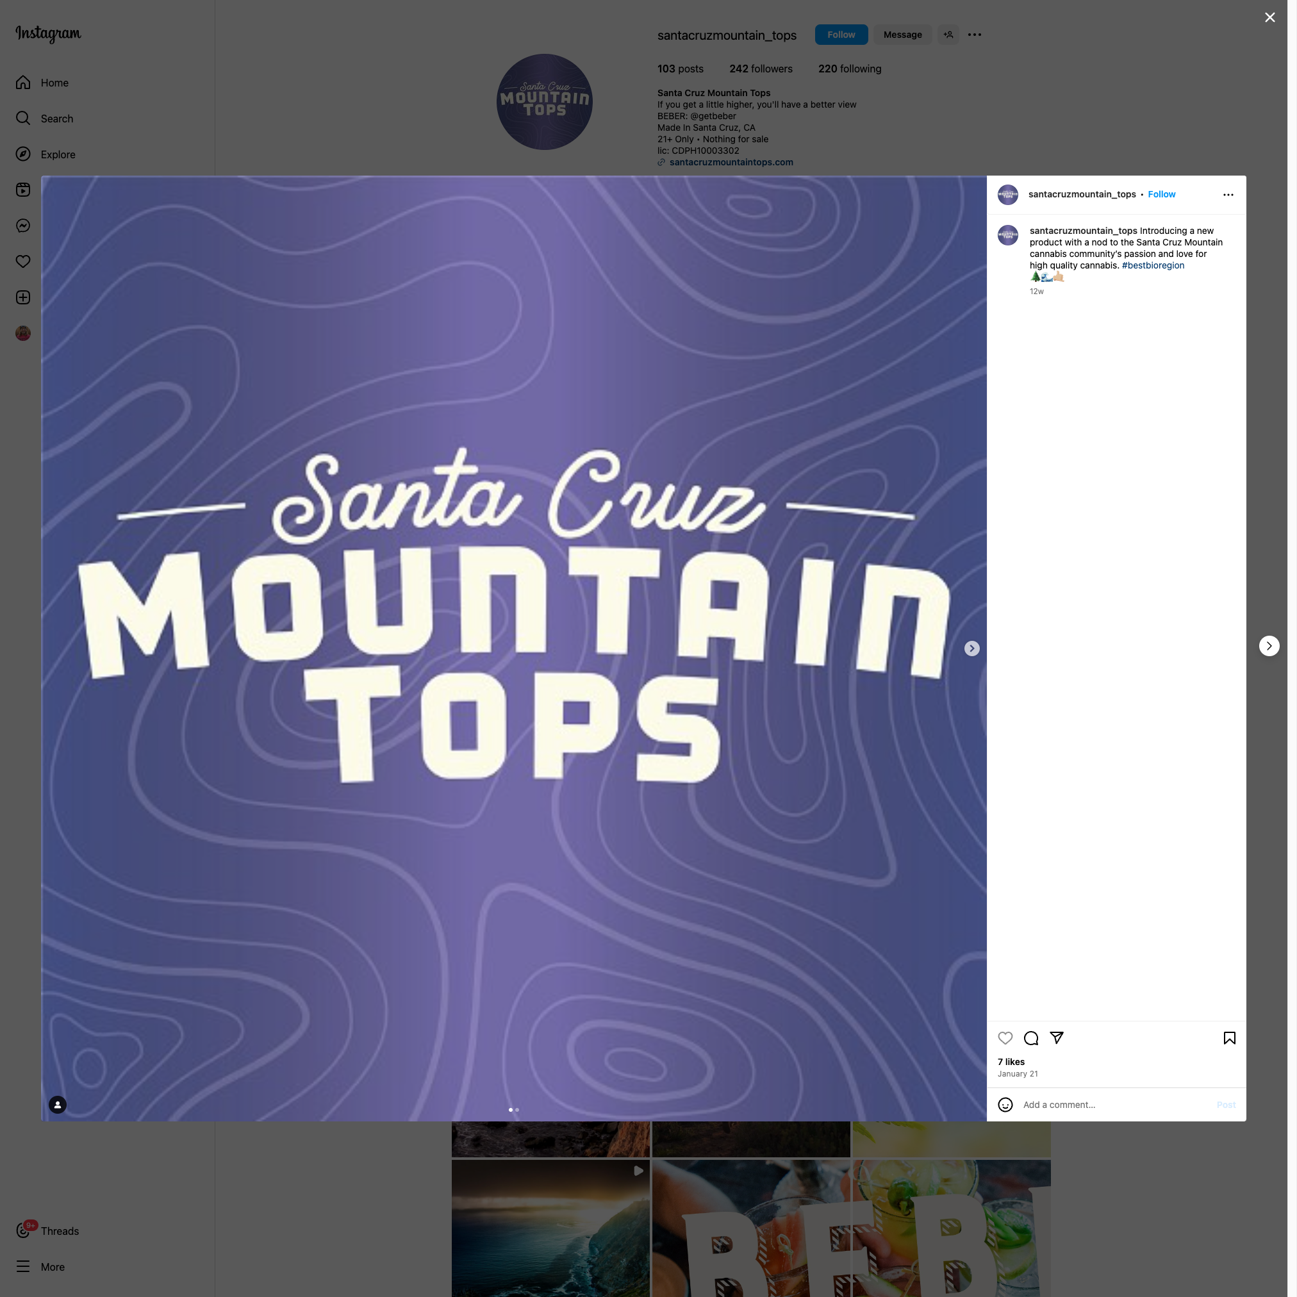Open Notifications heart in the sidebar
The image size is (1297, 1297).
click(x=23, y=261)
